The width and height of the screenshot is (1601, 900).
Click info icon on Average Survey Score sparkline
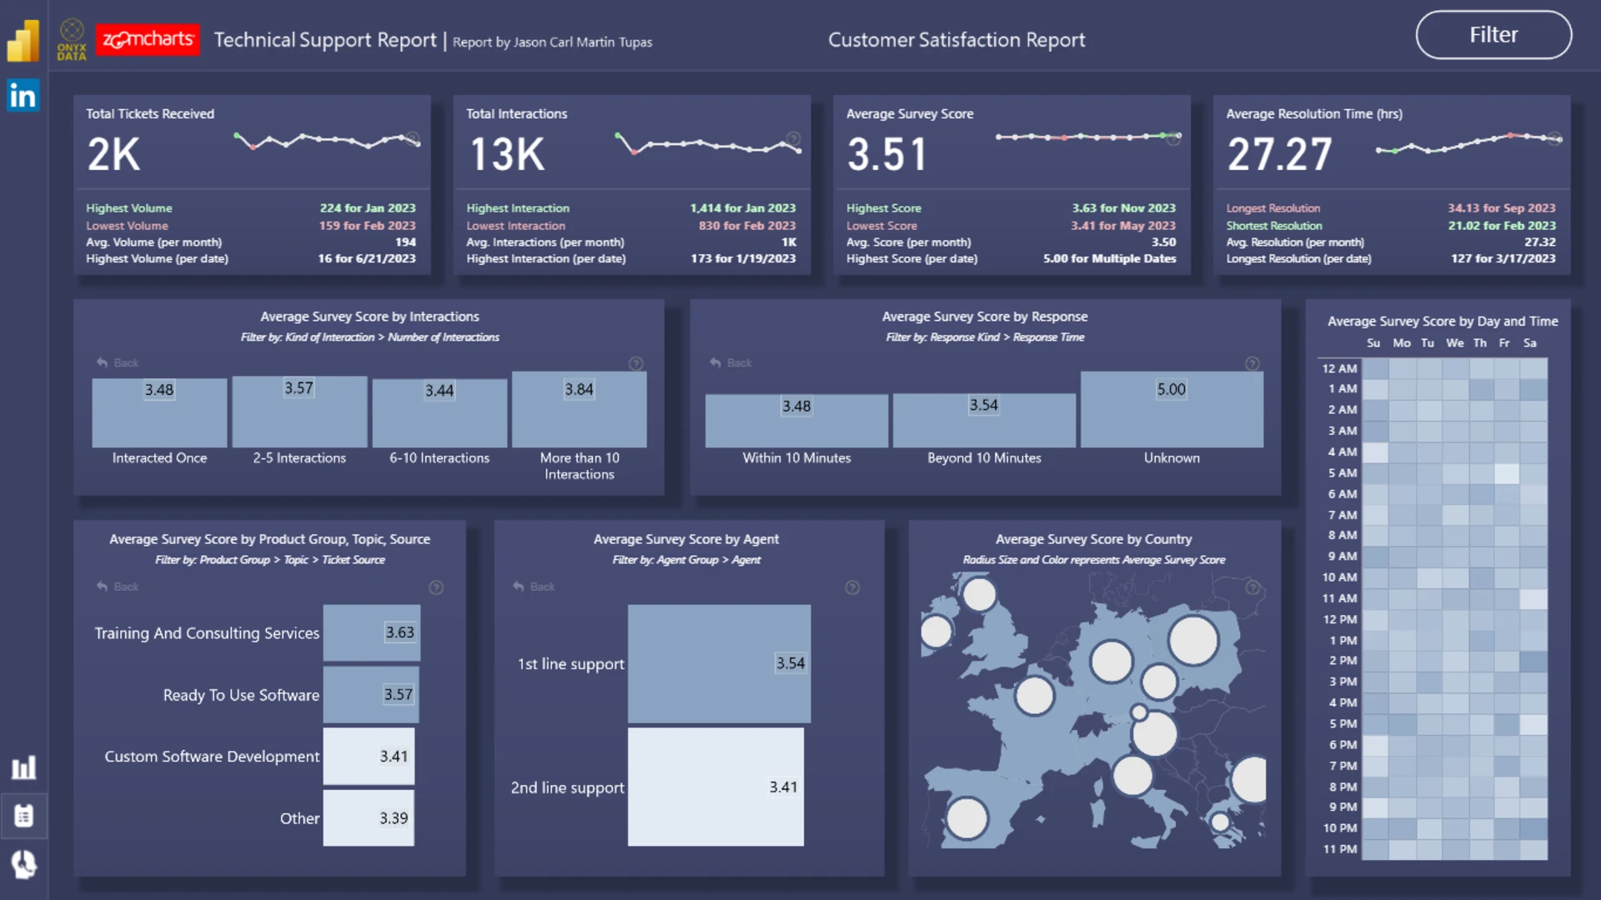1173,139
